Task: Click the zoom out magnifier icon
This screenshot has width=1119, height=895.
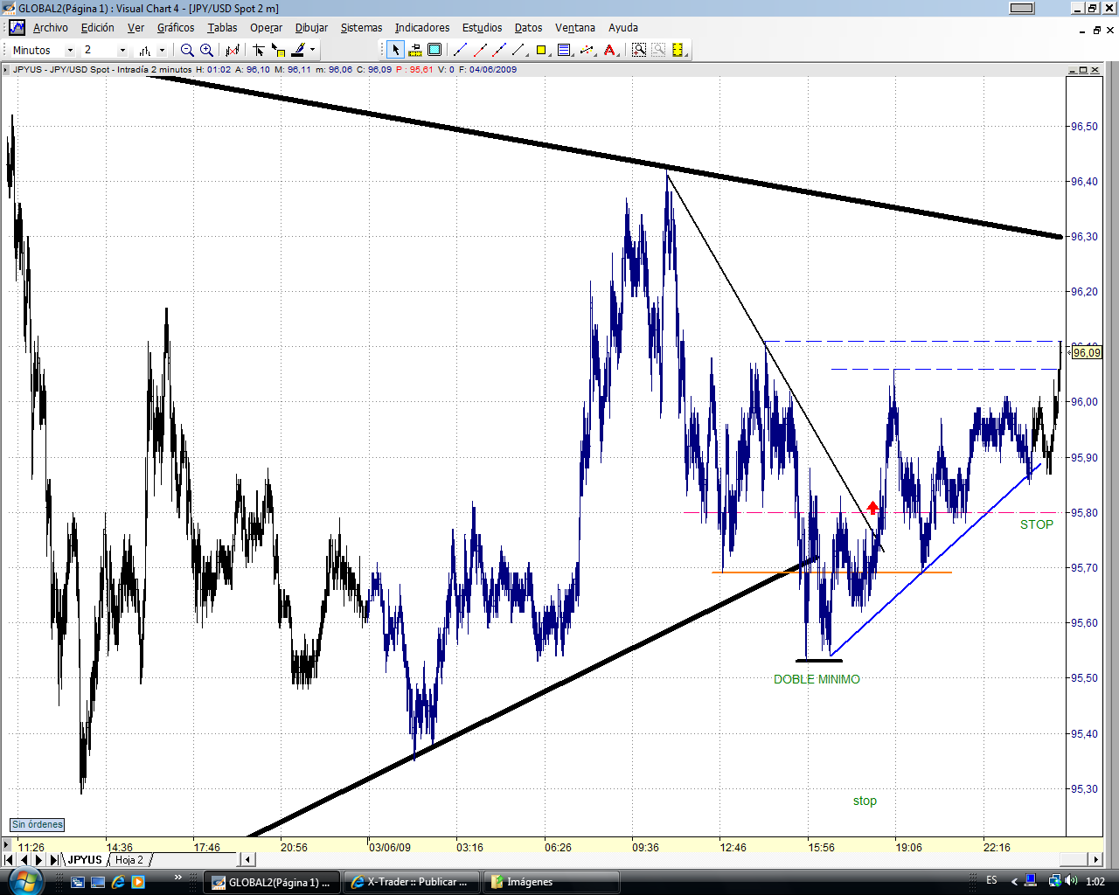Action: pos(186,51)
